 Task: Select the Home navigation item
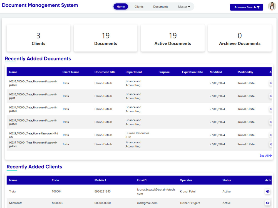tap(121, 6)
